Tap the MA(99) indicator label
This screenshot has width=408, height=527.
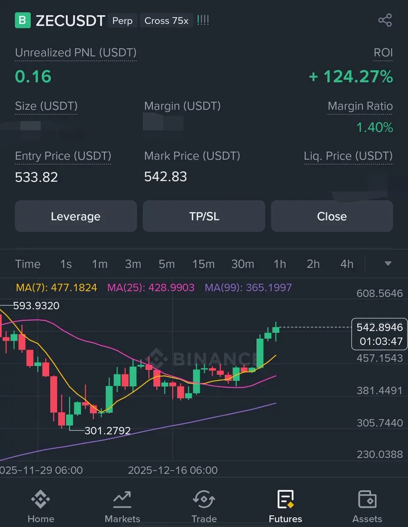point(248,288)
